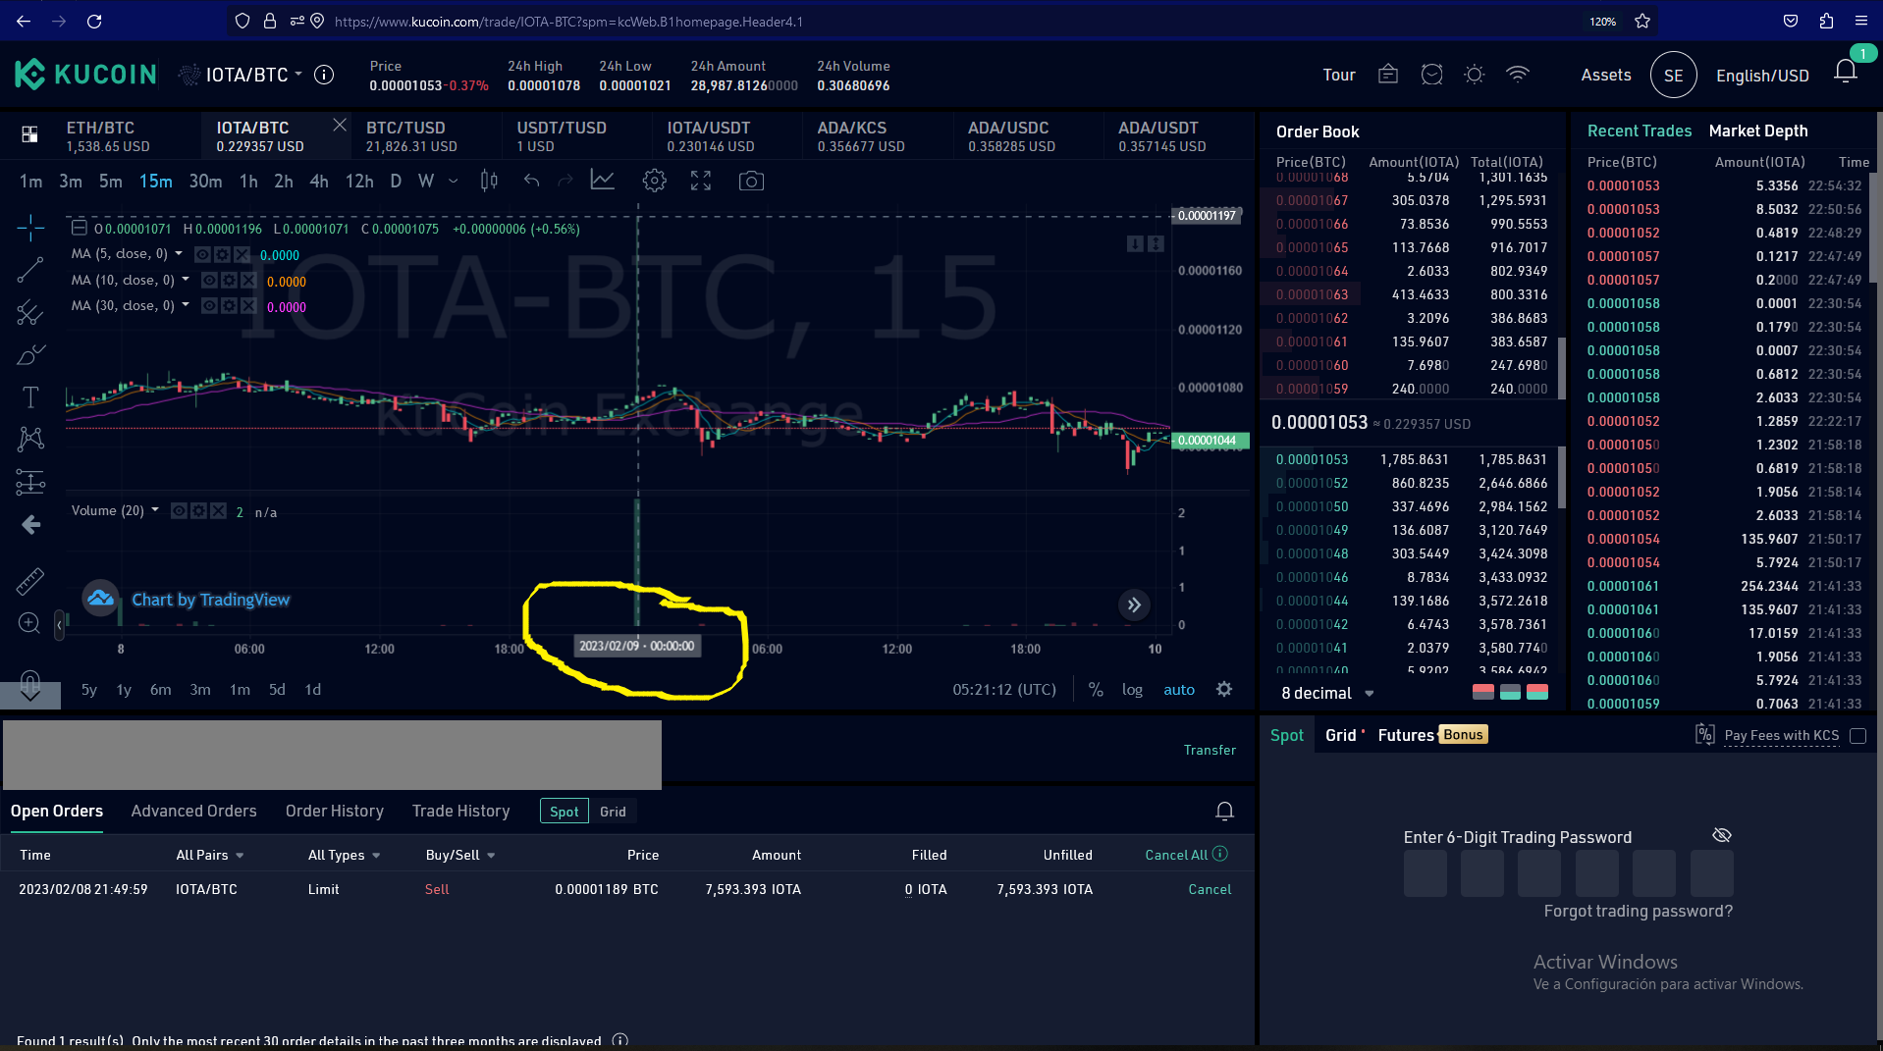Switch to the ADA/USDT pair tab
Viewport: 1883px width, 1051px height.
point(1179,135)
